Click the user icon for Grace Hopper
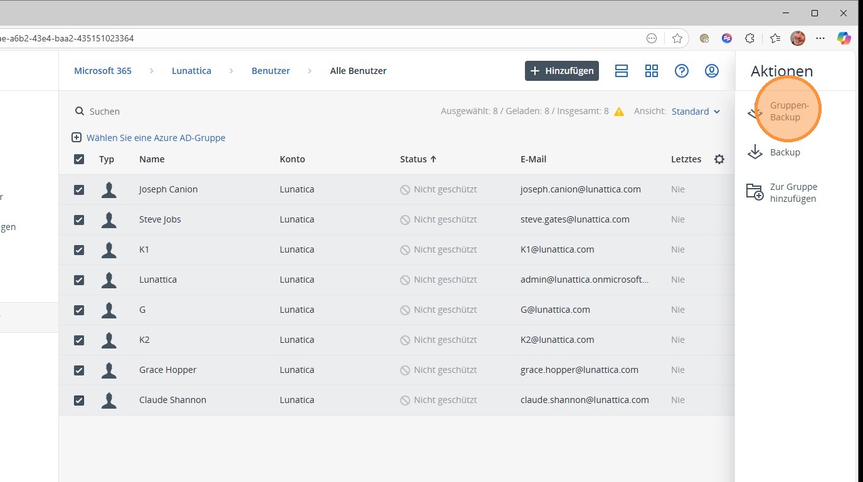 (x=109, y=370)
